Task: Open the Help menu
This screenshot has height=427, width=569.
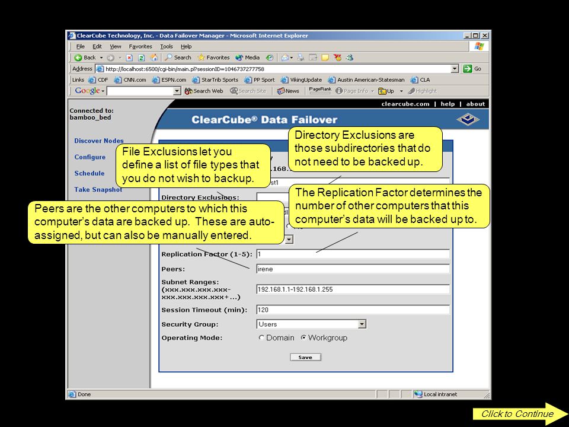Action: [x=186, y=46]
